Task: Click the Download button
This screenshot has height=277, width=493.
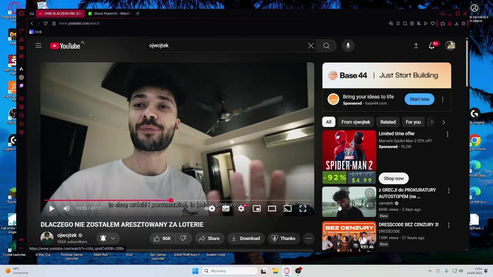Action: tap(246, 239)
